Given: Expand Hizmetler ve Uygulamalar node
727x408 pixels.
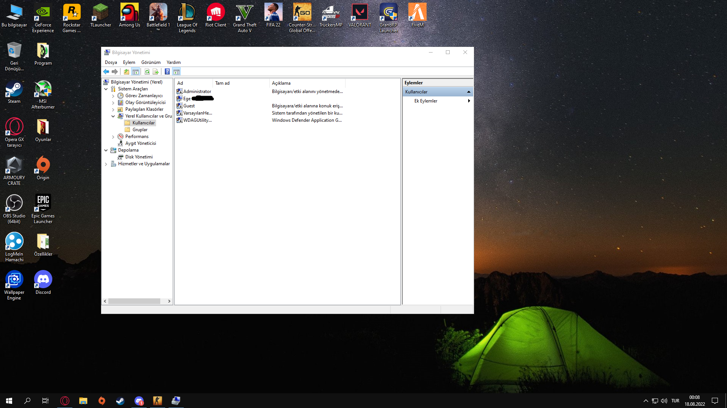Looking at the screenshot, I should pos(106,164).
